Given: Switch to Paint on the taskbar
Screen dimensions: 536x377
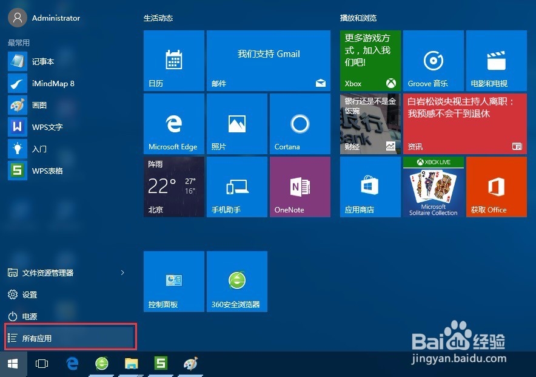Looking at the screenshot, I should 190,364.
